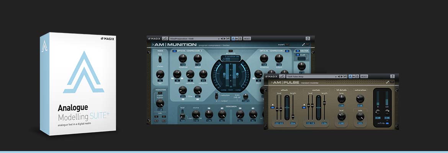Copy A to B arrow in AM|Pulse
The width and height of the screenshot is (448, 153).
click(354, 76)
